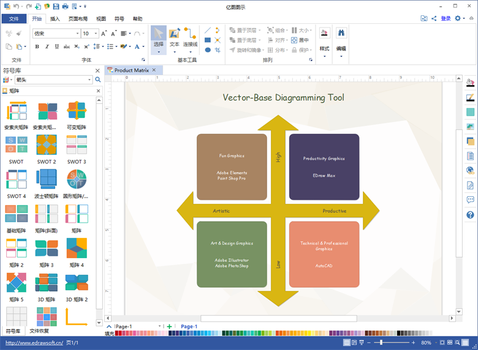Viewport: 478px width, 350px height.
Task: Switch to the 页面布局 (Page Layout) tab
Action: click(x=78, y=19)
